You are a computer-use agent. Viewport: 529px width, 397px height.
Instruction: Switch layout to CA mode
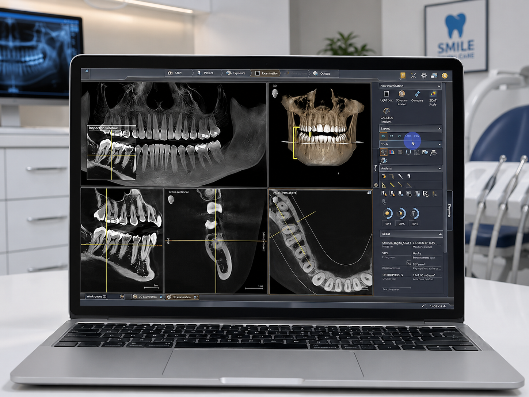pyautogui.click(x=392, y=136)
